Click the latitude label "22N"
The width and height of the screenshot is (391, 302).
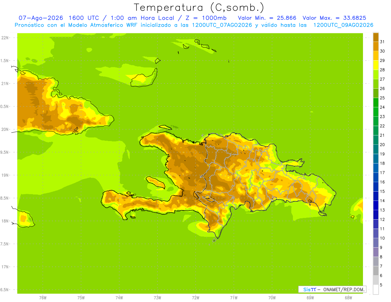click(5, 38)
